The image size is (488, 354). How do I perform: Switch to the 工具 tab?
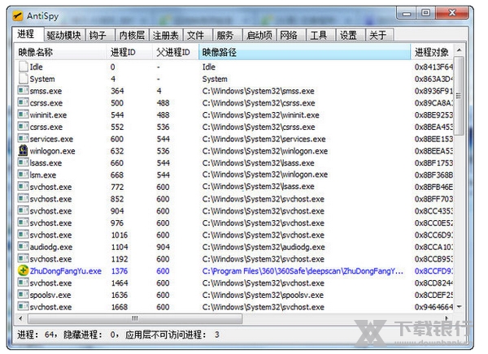click(x=320, y=35)
